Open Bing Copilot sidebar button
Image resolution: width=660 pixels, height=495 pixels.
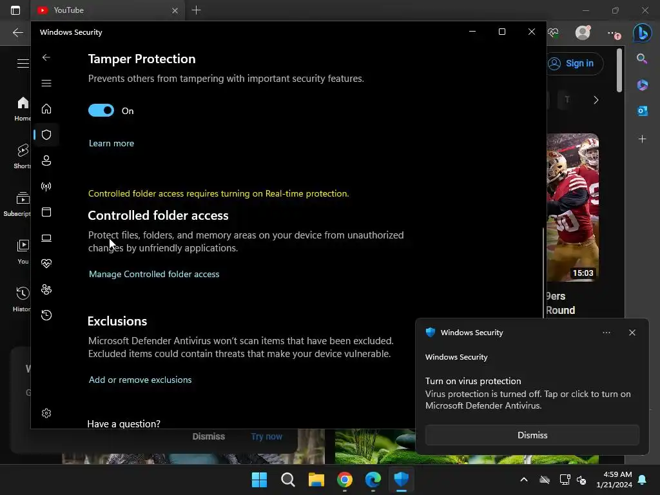tap(643, 32)
